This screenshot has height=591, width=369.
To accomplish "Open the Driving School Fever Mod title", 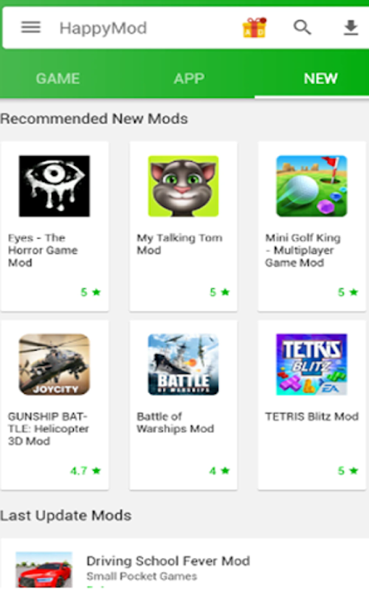I will click(x=168, y=561).
